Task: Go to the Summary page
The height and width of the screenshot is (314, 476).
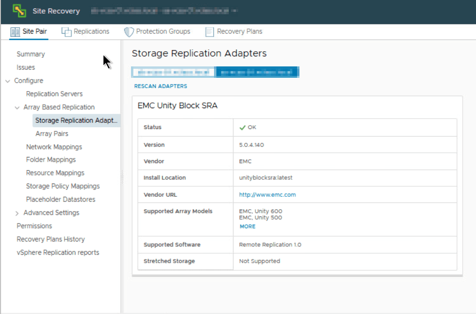Action: [31, 55]
